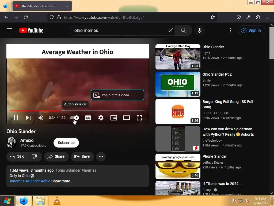The width and height of the screenshot is (274, 206).
Task: Go to YouTube home logo
Action: click(31, 30)
